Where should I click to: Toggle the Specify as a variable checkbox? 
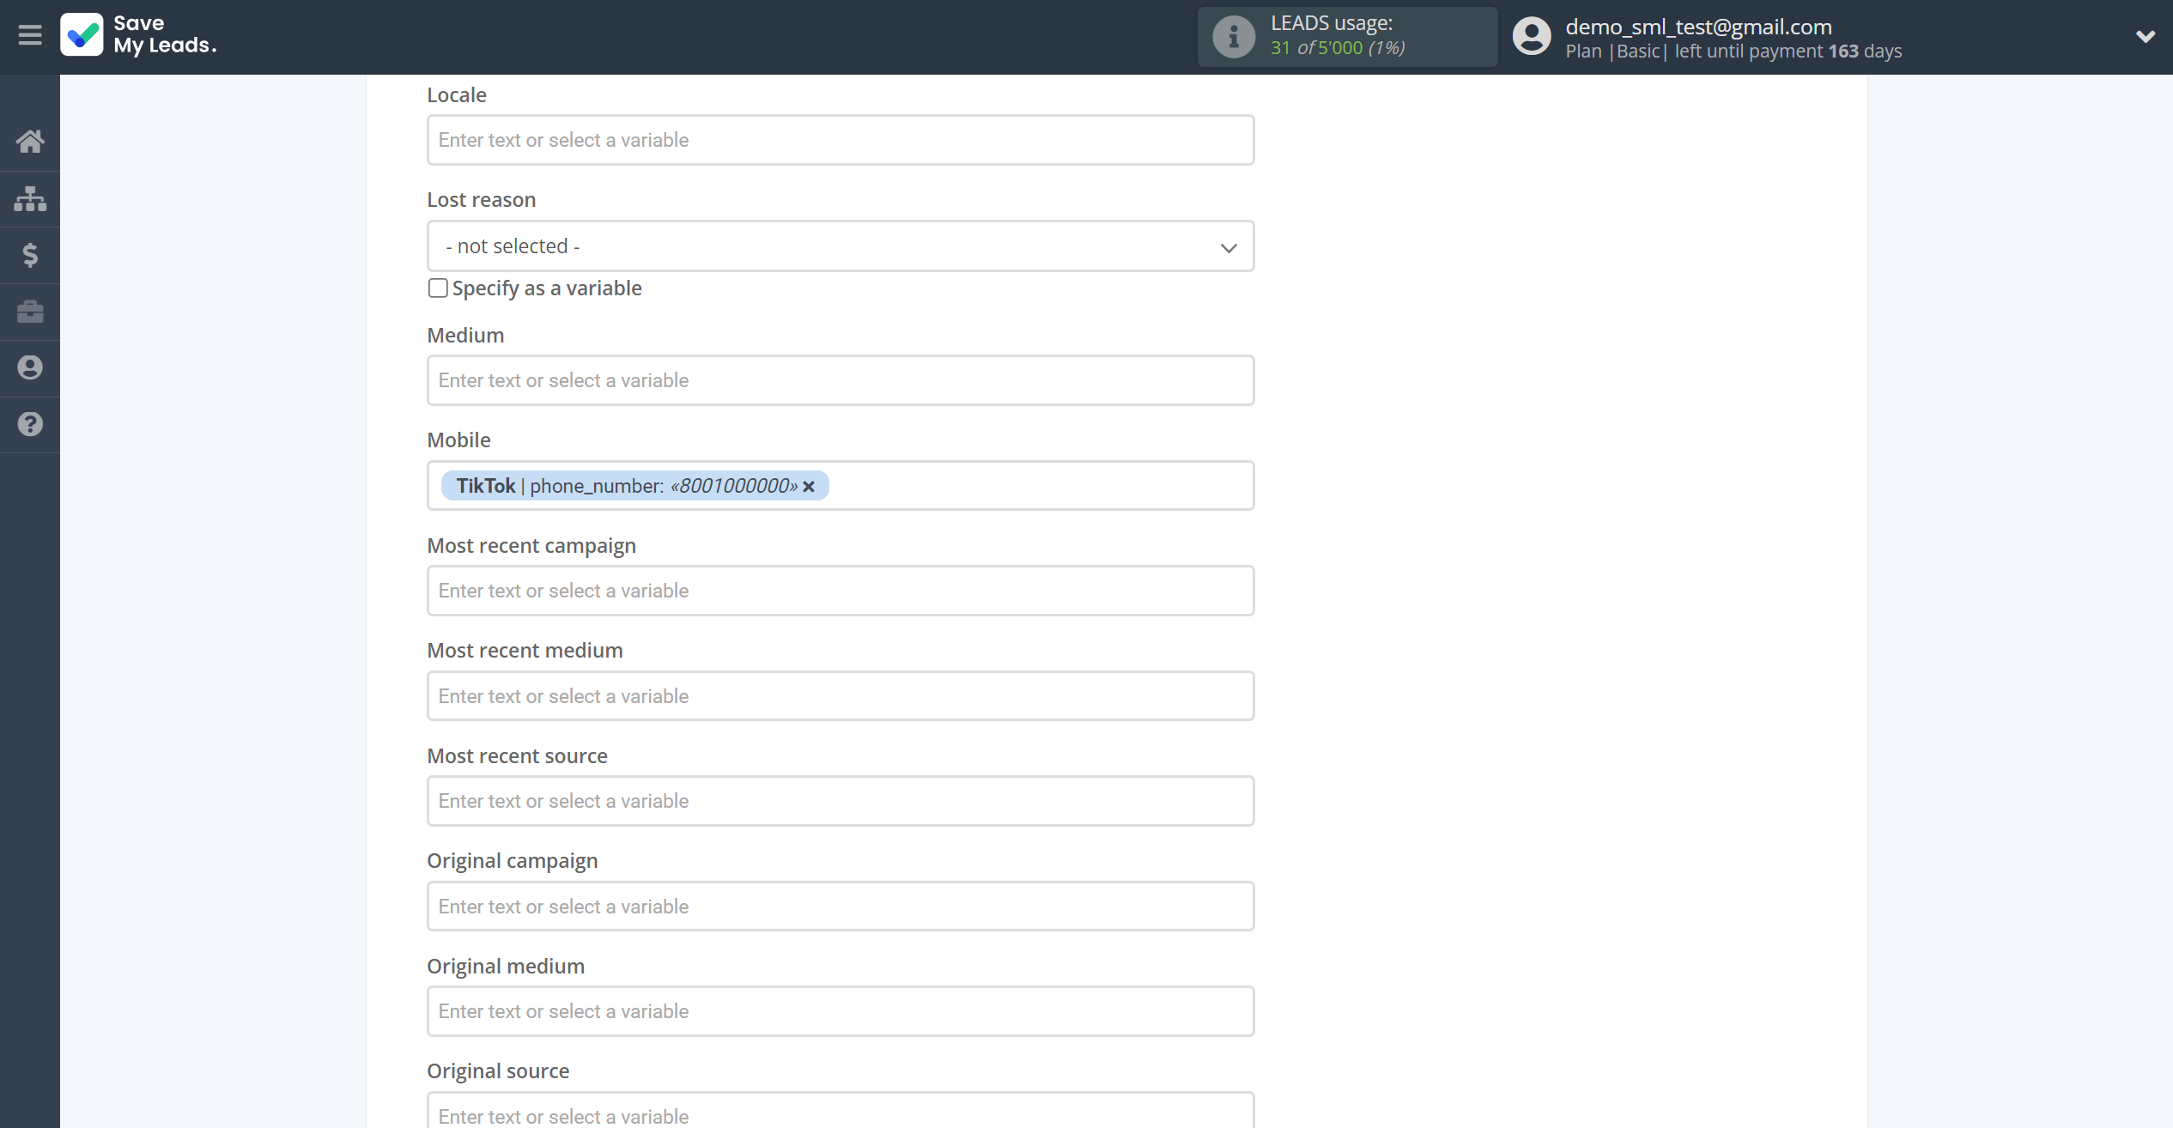click(439, 288)
